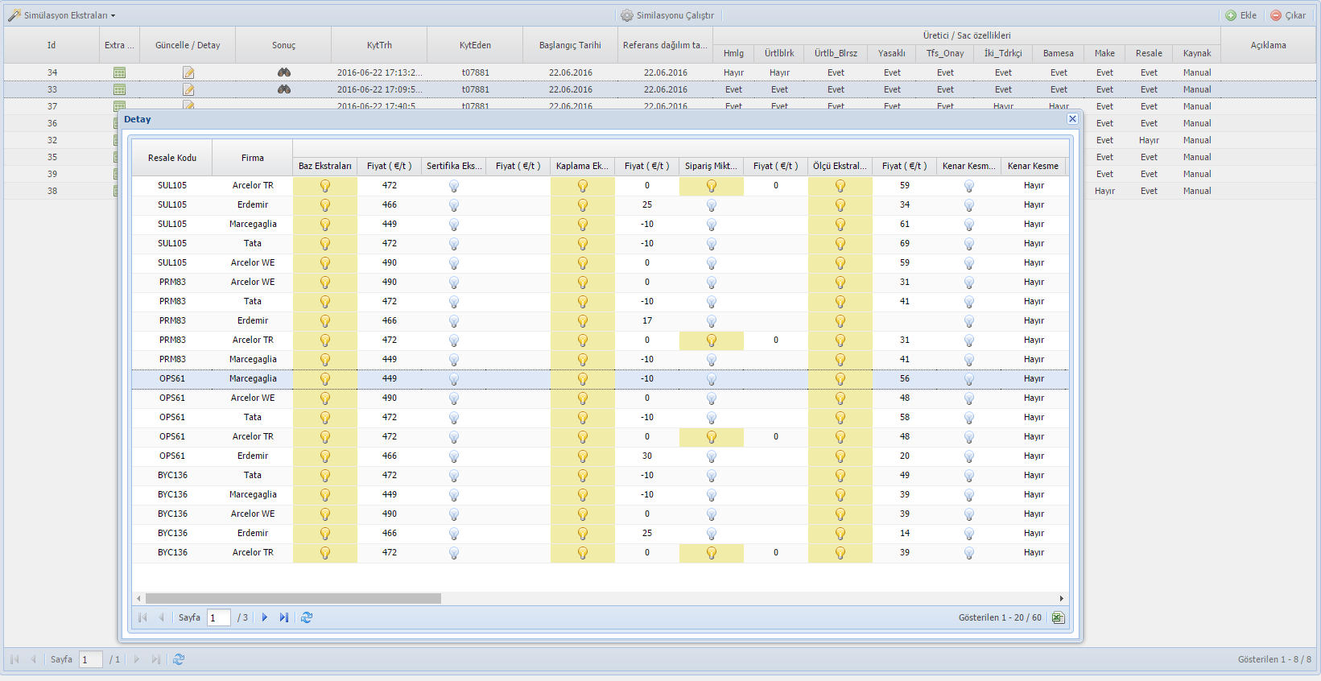The image size is (1321, 681).
Task: Click Gösterilen 1 - 20 / 60 status text
Action: tap(1000, 617)
